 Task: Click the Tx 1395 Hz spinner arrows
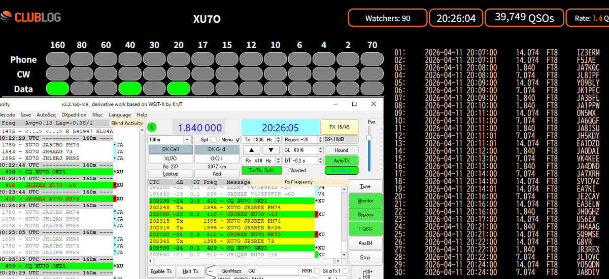(278, 139)
